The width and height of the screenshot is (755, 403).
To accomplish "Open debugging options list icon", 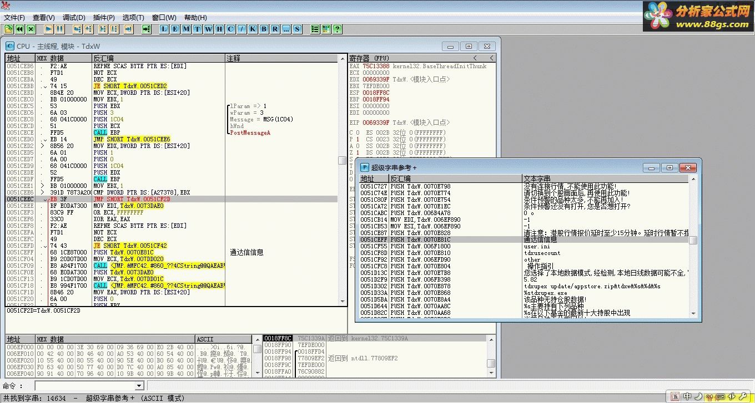I will 315,29.
